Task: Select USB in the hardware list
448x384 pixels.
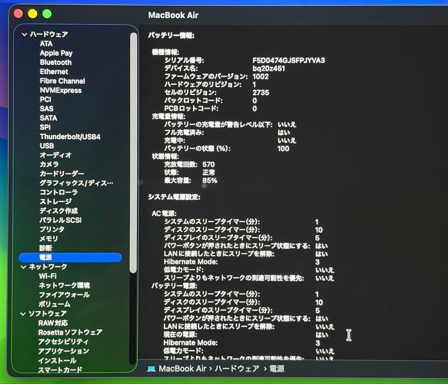Action: tap(47, 146)
